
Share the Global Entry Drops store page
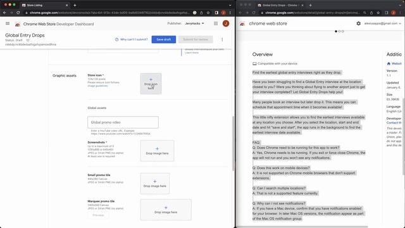point(371,13)
